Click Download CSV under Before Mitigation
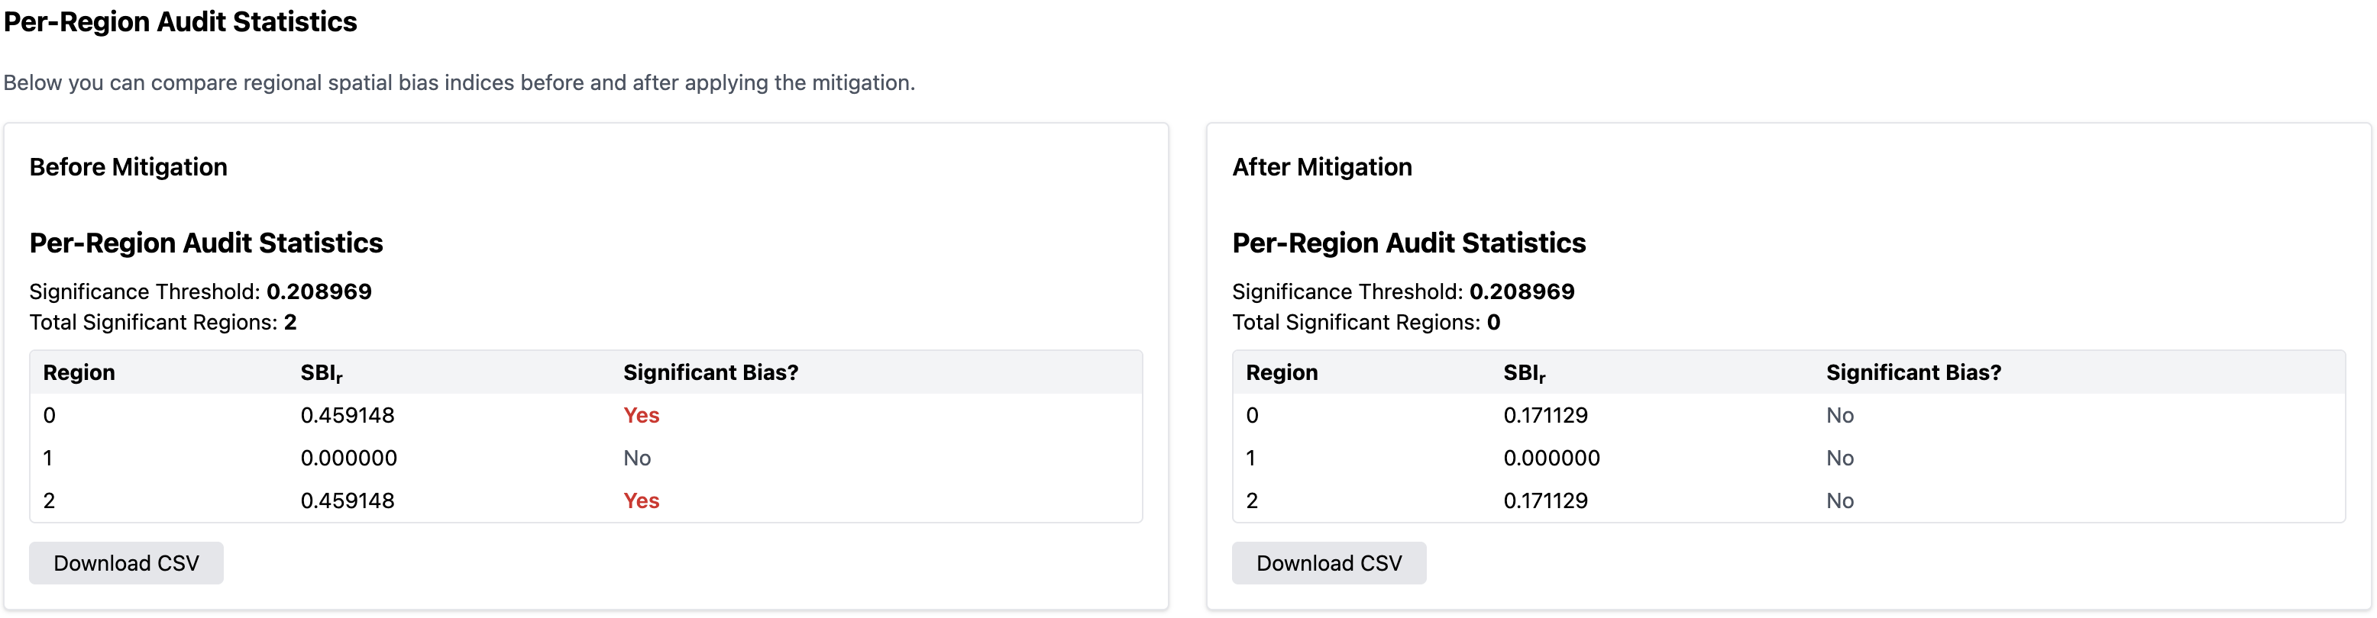The height and width of the screenshot is (618, 2377). click(x=127, y=562)
